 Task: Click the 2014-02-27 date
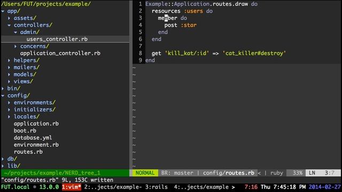click(325, 187)
